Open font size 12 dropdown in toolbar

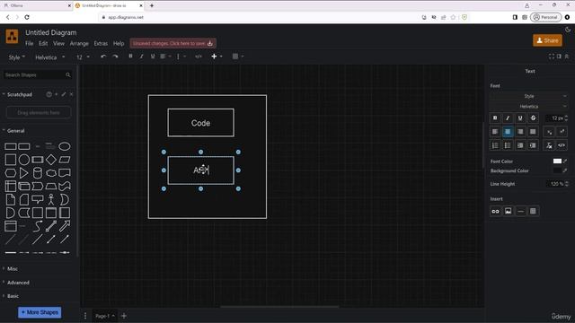click(83, 57)
